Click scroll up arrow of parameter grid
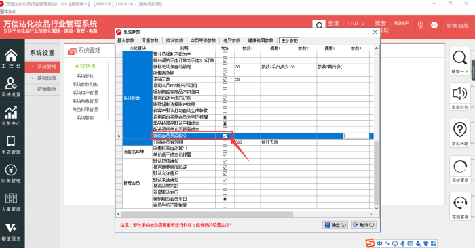Screen dimensions: 475x248 coord(377,48)
